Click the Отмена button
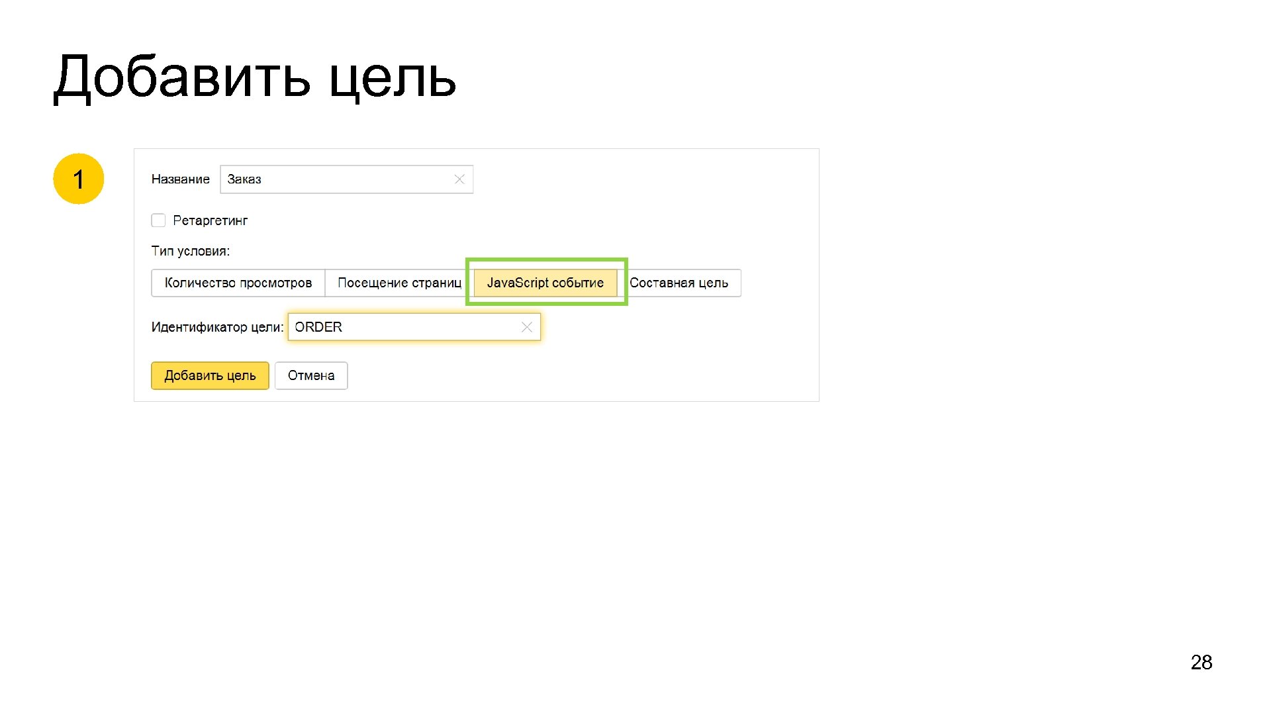 pos(311,375)
